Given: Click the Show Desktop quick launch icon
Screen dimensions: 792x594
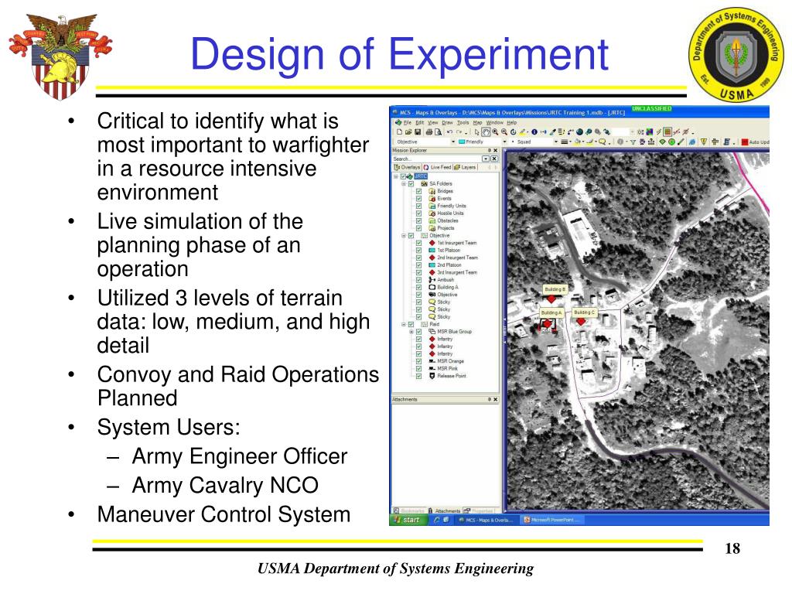Looking at the screenshot, I should point(446,520).
